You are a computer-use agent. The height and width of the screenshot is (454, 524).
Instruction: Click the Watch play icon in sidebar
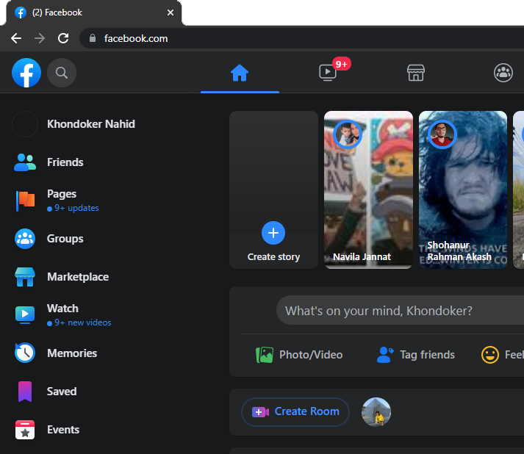pyautogui.click(x=25, y=314)
